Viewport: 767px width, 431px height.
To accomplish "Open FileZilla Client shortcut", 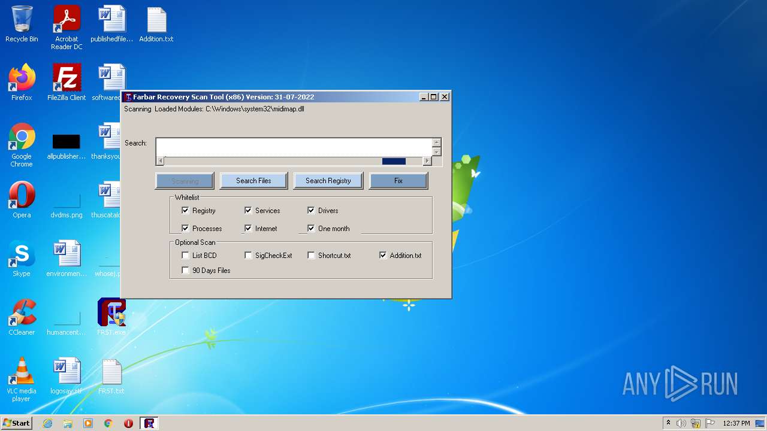I will pos(67,83).
